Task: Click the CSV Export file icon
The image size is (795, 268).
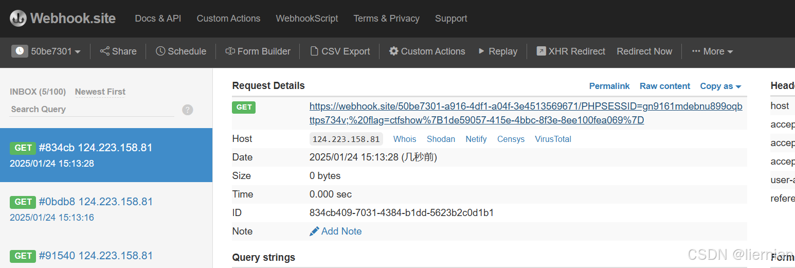Action: pyautogui.click(x=314, y=51)
